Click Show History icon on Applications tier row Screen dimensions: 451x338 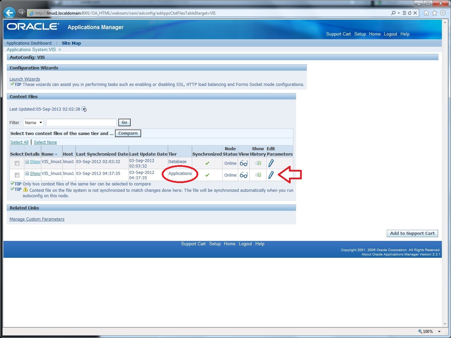pyautogui.click(x=258, y=175)
